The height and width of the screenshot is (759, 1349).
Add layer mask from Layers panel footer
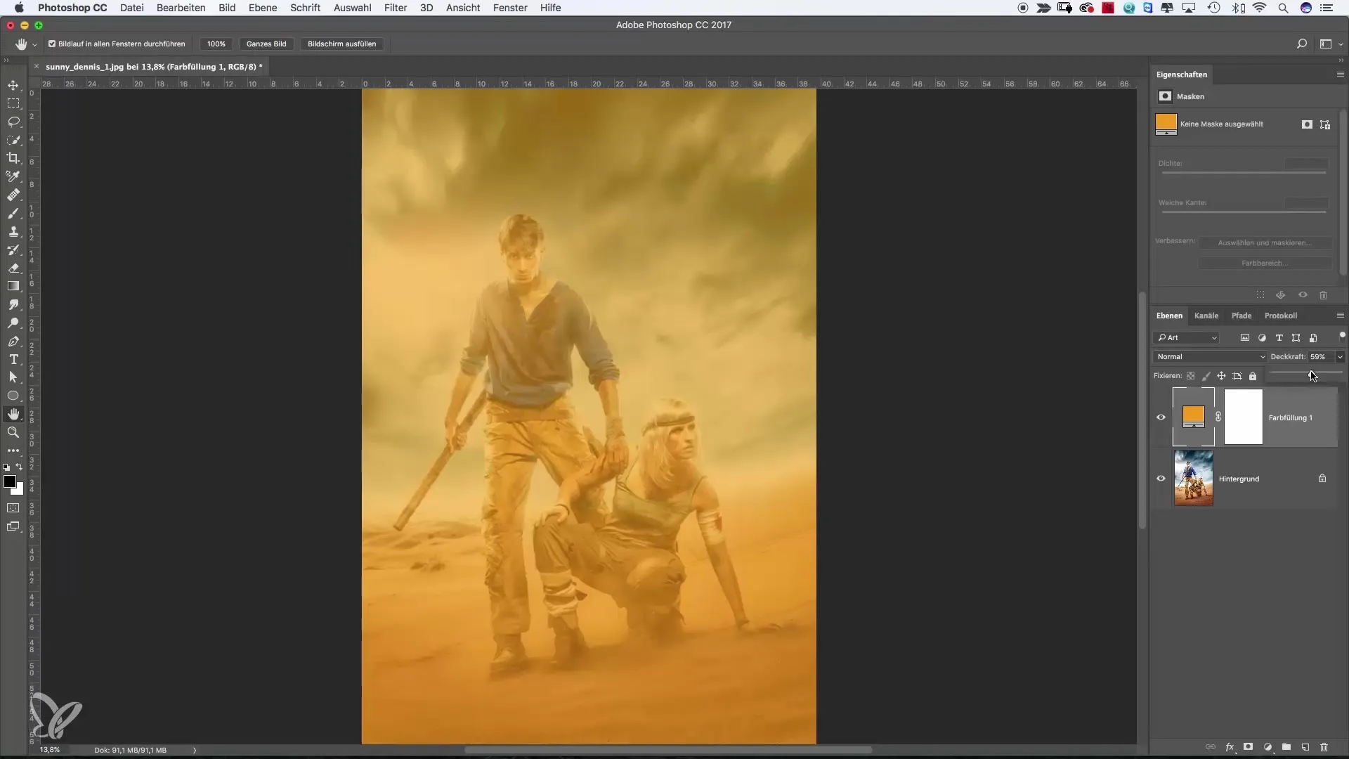1249,747
